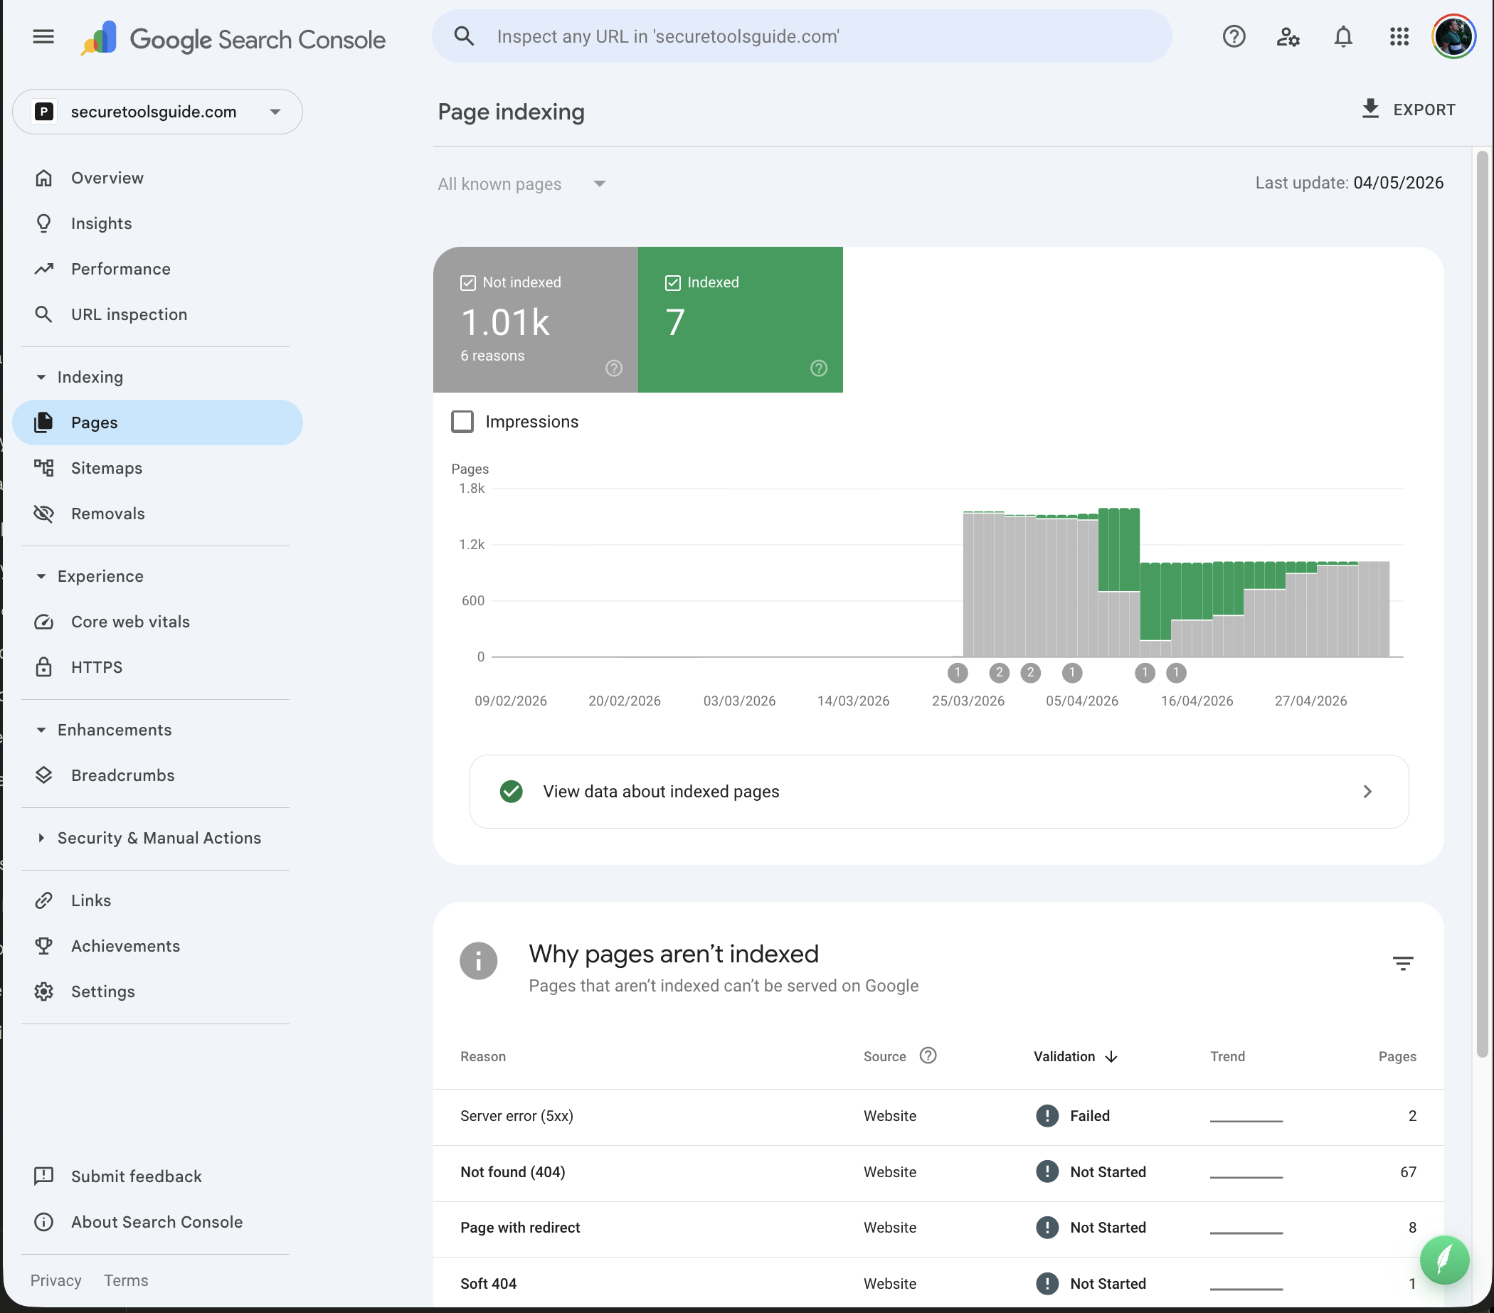
Task: Click the Reason column header
Action: (x=482, y=1056)
